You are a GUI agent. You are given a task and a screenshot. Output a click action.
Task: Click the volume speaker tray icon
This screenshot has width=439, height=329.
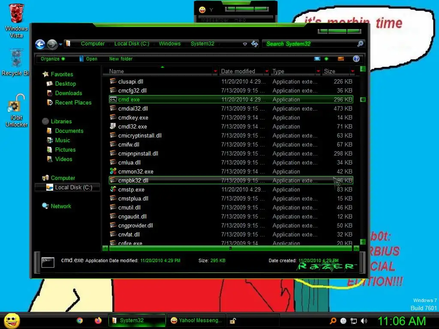364,321
